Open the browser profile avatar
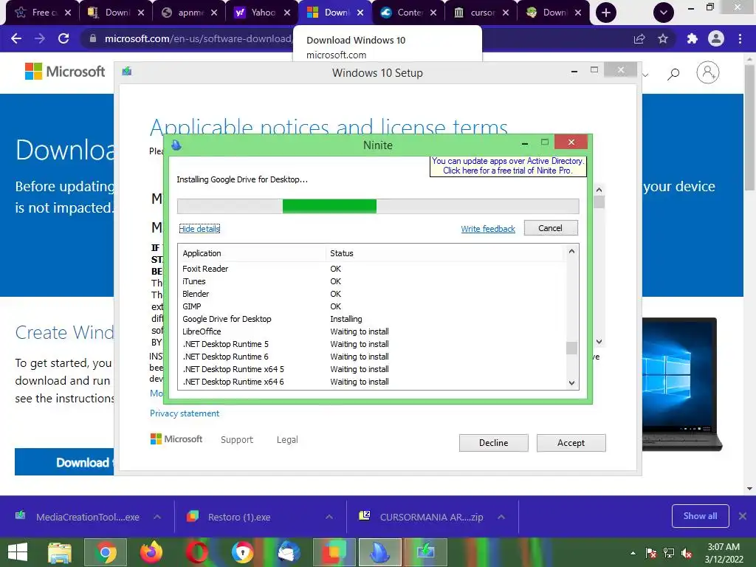756x567 pixels. click(x=716, y=38)
